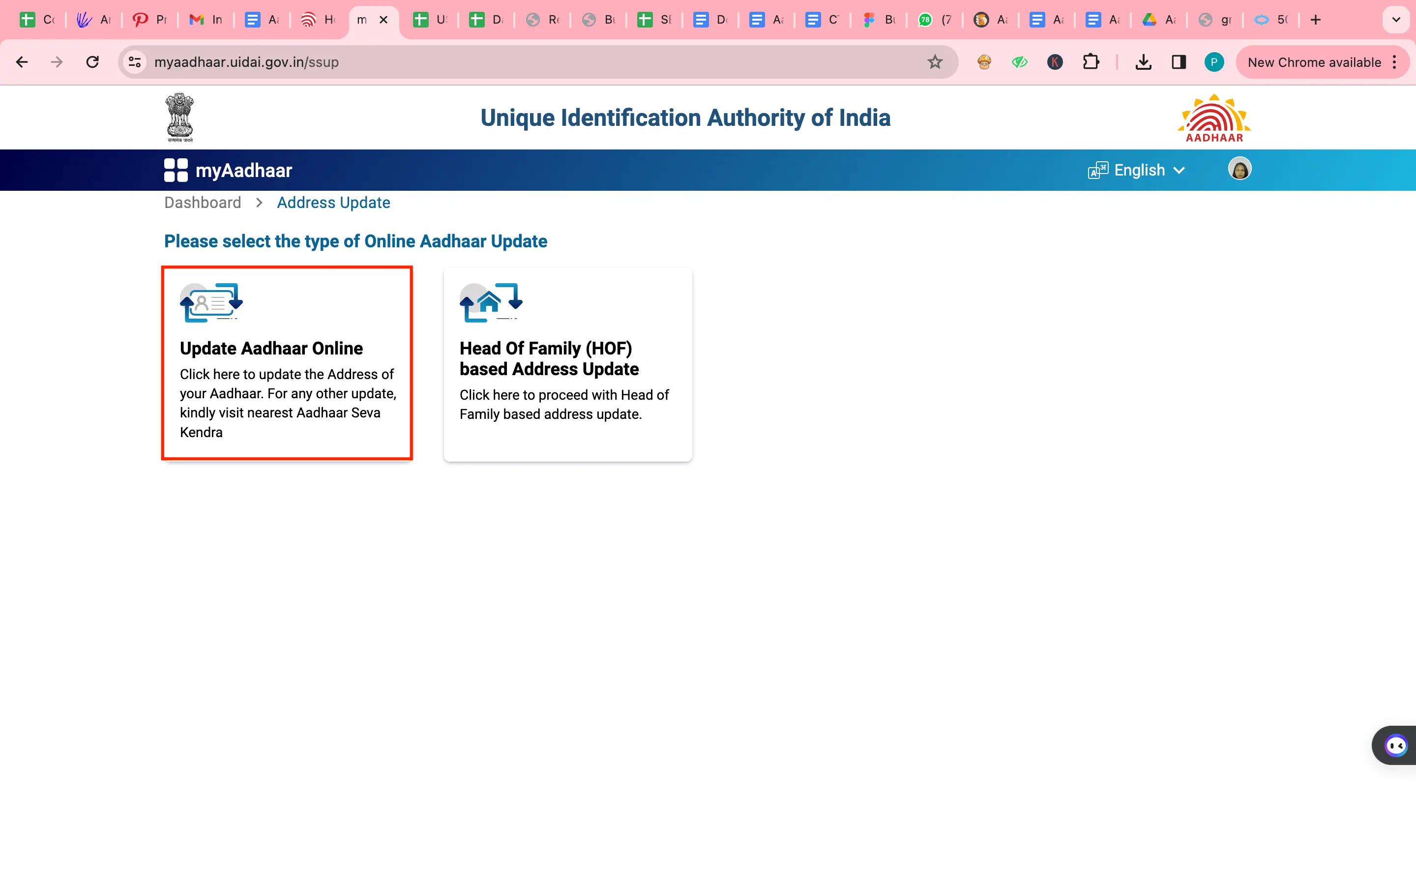Image resolution: width=1416 pixels, height=885 pixels.
Task: Click the Head of Family HOF icon
Action: [489, 302]
